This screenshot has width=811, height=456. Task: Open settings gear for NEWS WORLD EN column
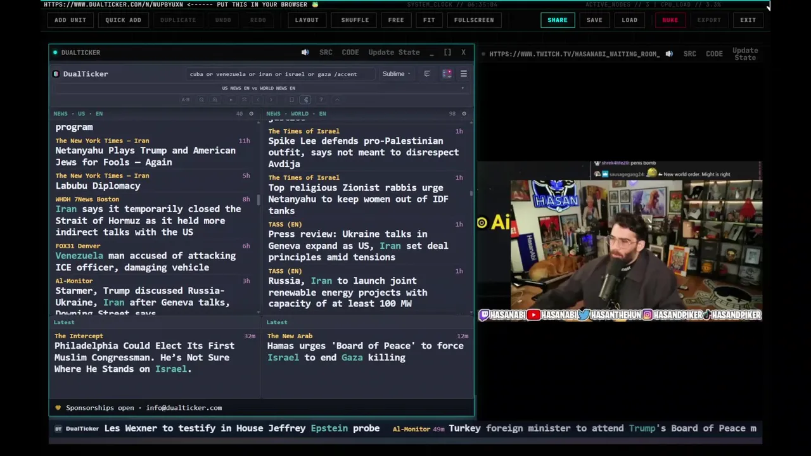[464, 114]
